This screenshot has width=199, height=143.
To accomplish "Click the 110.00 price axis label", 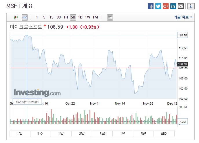I will point(183,58).
